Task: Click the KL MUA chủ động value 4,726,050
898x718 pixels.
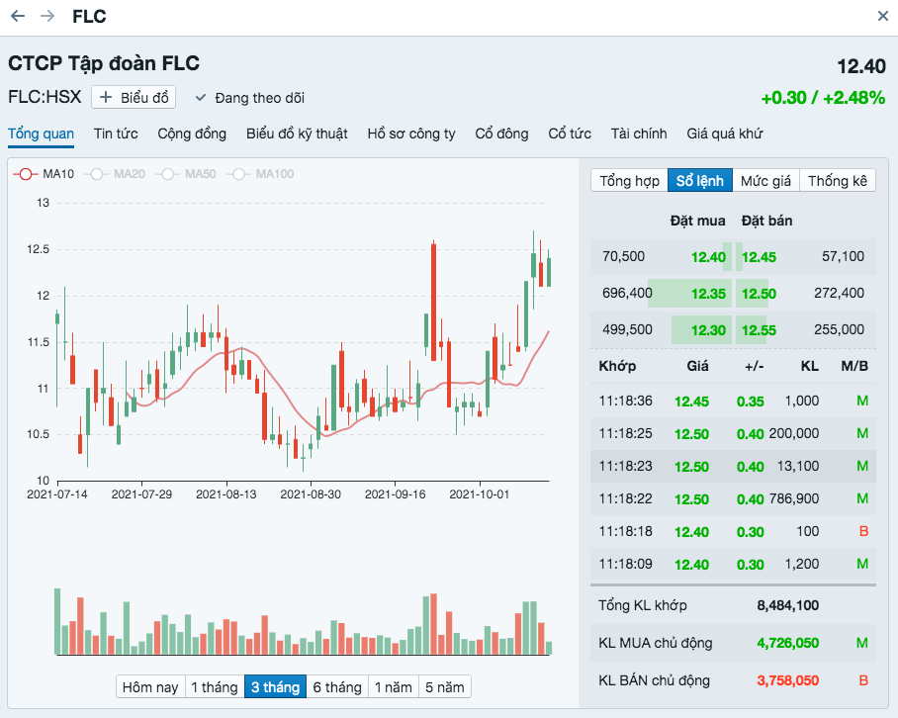Action: [787, 643]
